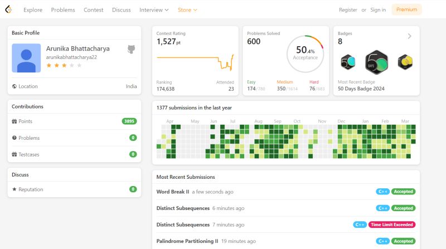This screenshot has height=249, width=446.
Task: Click the gift icon next to Points
Action: tap(14, 121)
